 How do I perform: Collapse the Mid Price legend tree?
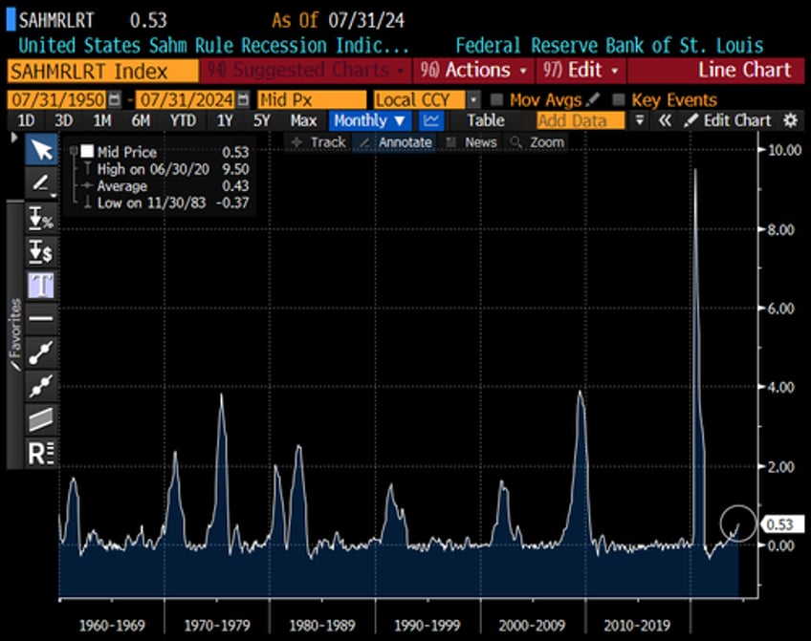[74, 151]
